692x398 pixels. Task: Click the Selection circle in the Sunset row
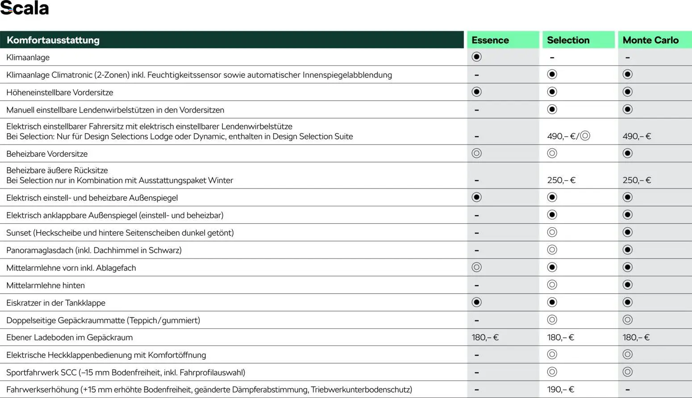click(x=552, y=232)
